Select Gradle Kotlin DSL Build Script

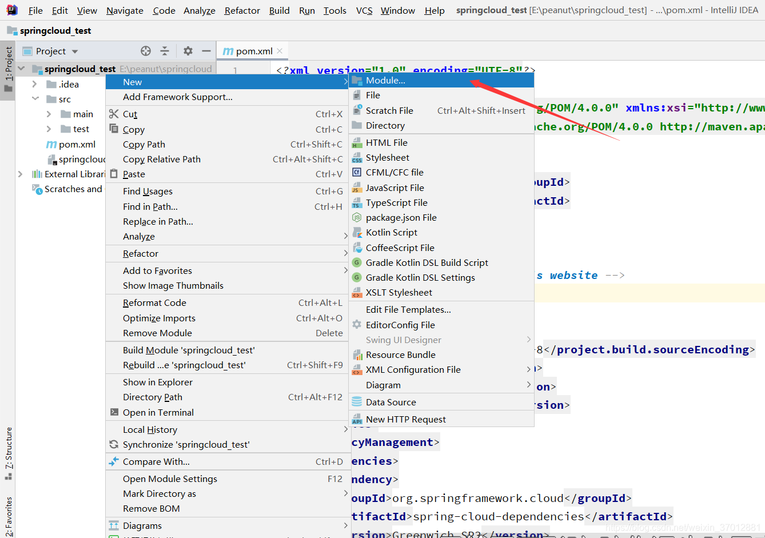(x=441, y=262)
